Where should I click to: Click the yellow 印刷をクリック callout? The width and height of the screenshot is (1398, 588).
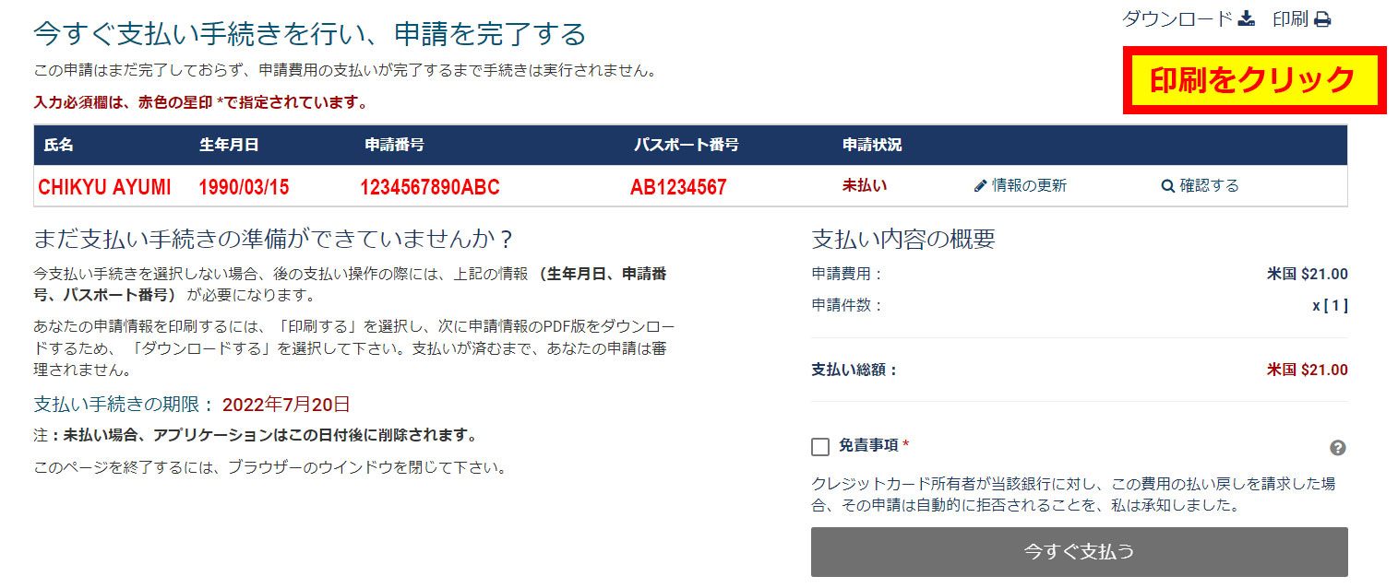pyautogui.click(x=1254, y=80)
